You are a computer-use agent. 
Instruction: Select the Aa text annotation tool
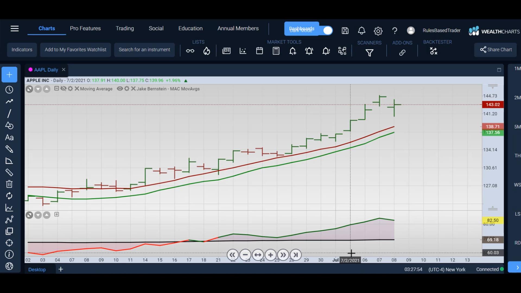[9, 138]
